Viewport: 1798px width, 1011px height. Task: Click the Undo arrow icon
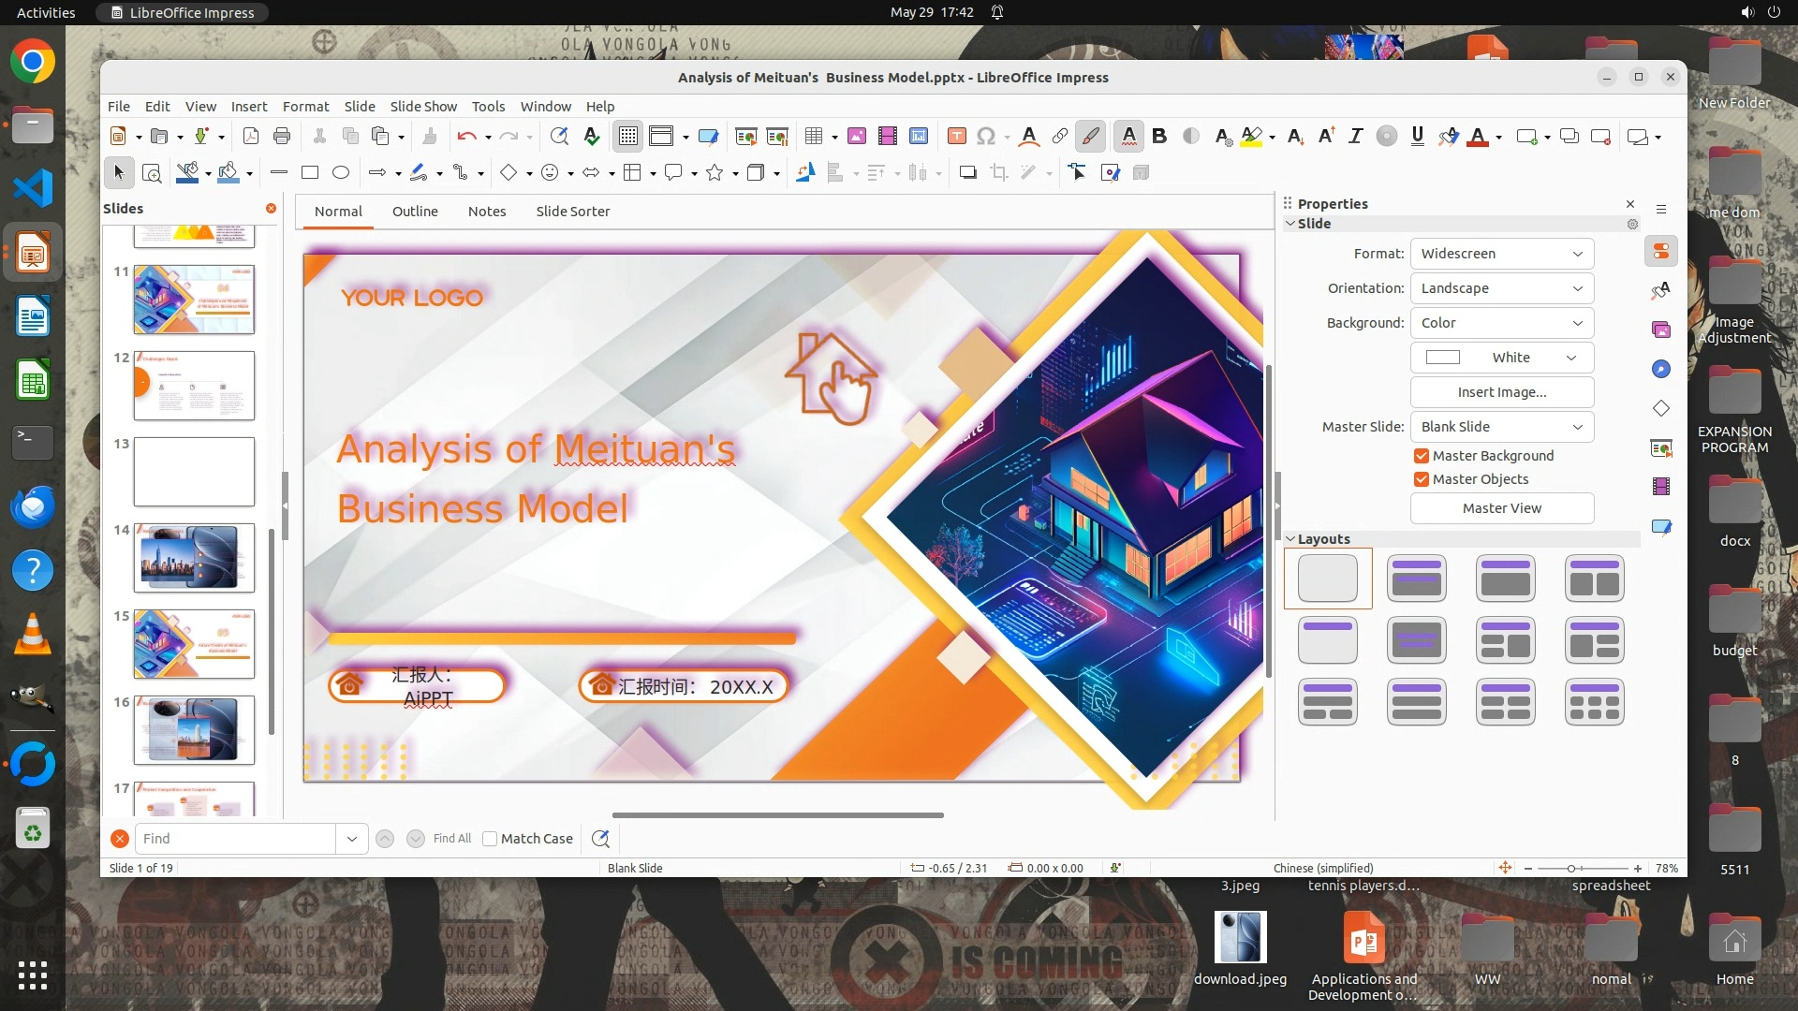click(465, 137)
